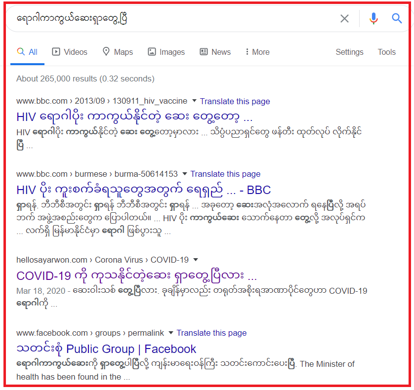This screenshot has width=414, height=390.
Task: Translate this page for the BBC burmese result
Action: 225,174
